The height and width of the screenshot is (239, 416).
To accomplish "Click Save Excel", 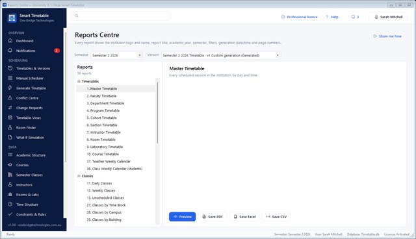I will click(244, 217).
